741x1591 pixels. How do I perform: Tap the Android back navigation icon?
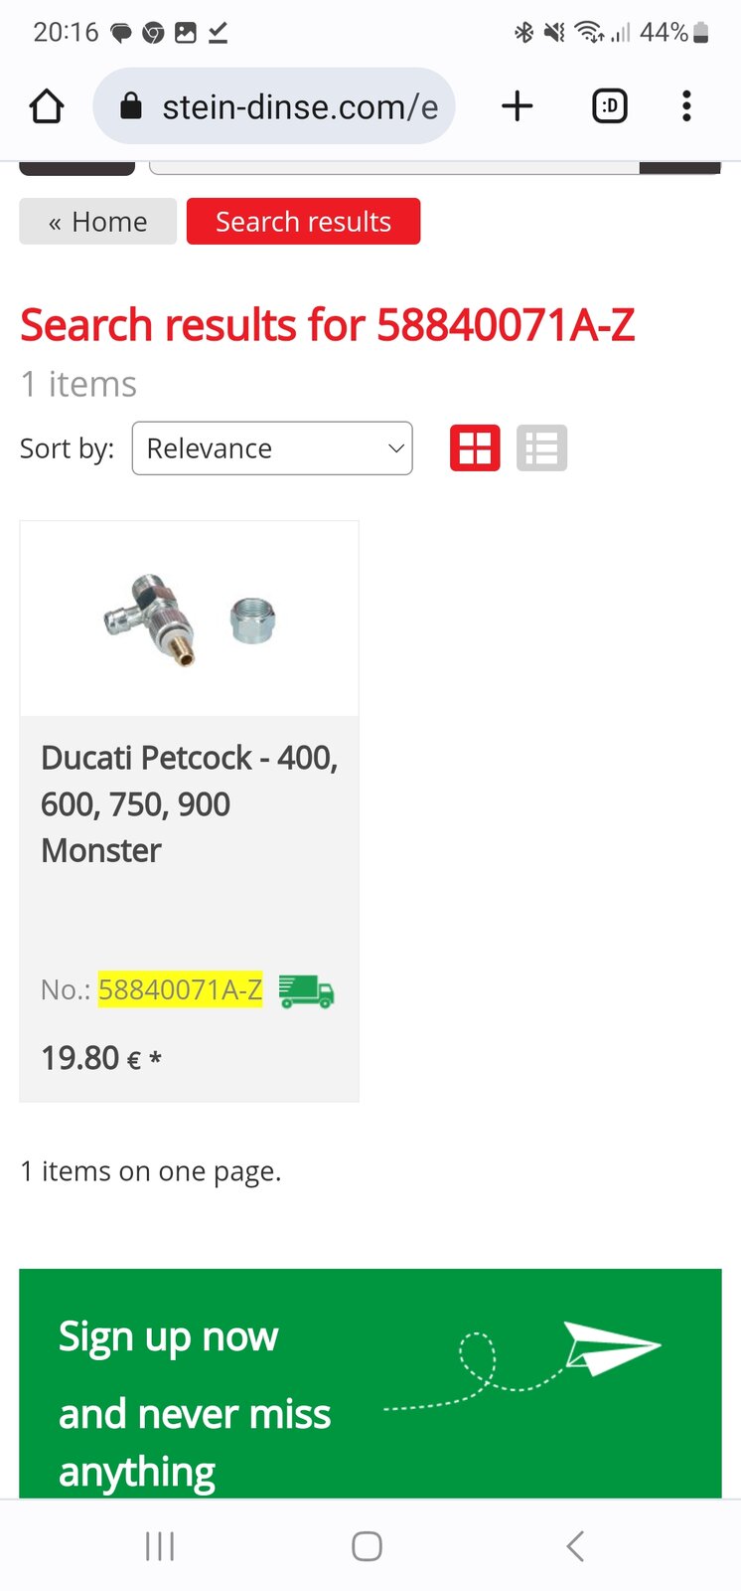575,1546
